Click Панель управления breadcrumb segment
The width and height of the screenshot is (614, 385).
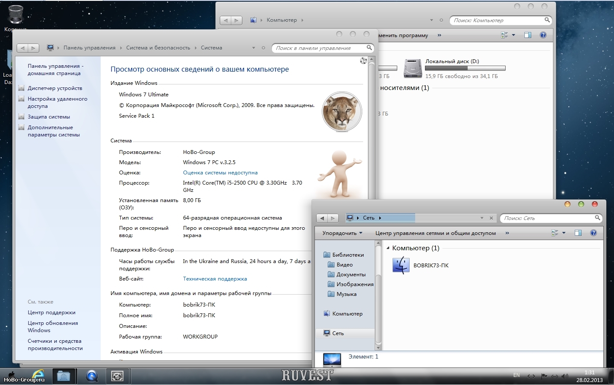pos(90,48)
